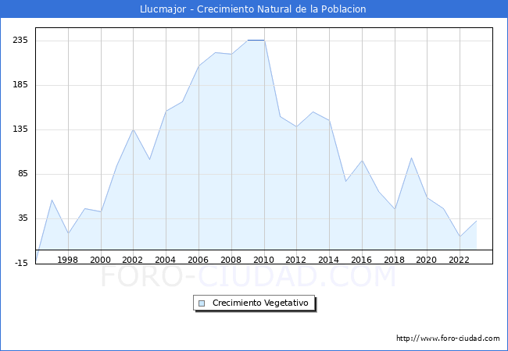
Task: Click the 235 value on the y-axis
Action: tap(20, 40)
